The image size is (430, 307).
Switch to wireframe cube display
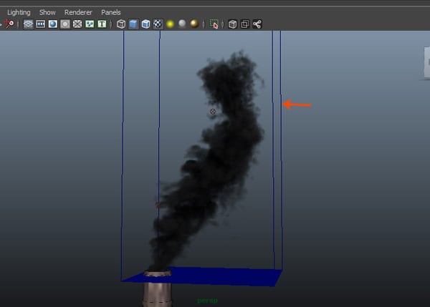(121, 24)
